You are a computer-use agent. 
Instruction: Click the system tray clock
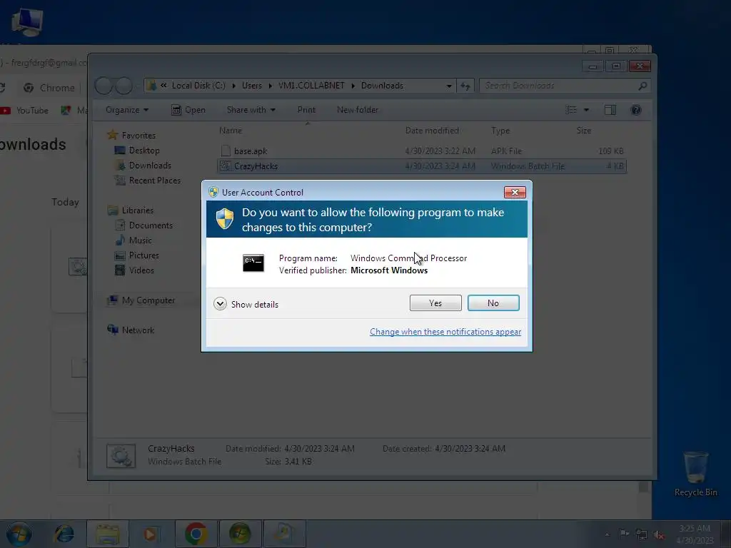pos(695,534)
